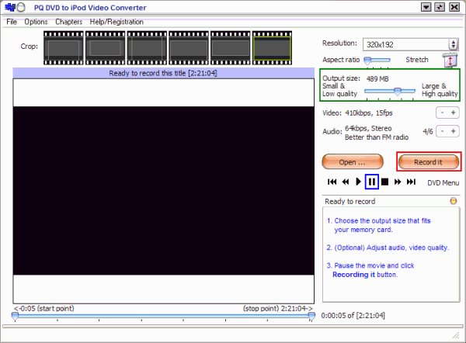466x343 pixels.
Task: Fast forward the movie
Action: tap(398, 182)
